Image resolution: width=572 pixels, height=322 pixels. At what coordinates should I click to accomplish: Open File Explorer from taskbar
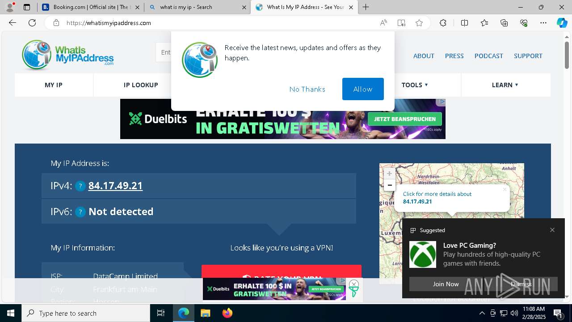205,313
